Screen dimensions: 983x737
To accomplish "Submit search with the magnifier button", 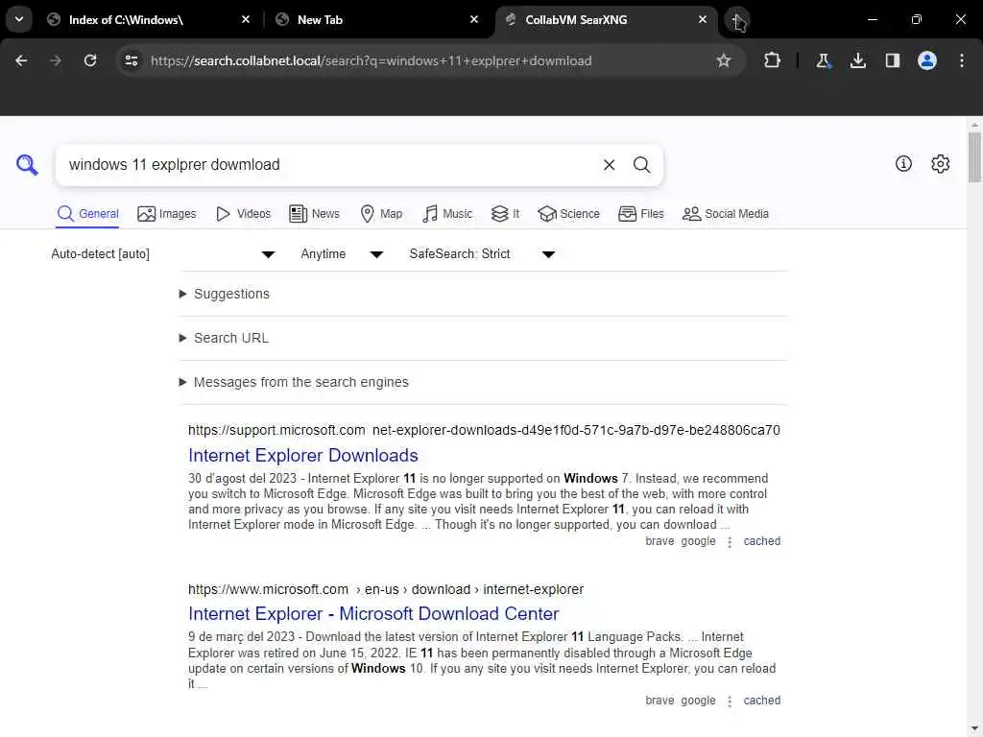I will pyautogui.click(x=641, y=165).
